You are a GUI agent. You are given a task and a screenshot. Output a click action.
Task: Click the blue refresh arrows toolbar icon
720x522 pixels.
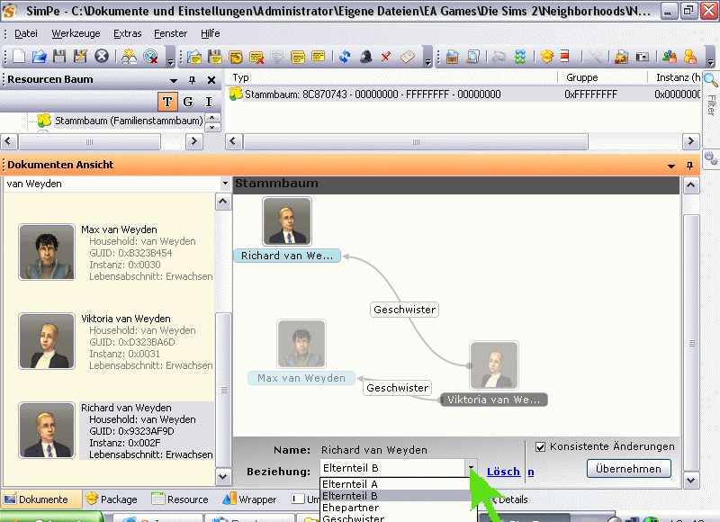pos(346,57)
